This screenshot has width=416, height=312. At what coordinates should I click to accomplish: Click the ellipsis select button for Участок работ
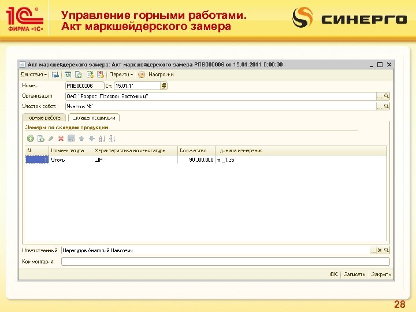click(380, 106)
